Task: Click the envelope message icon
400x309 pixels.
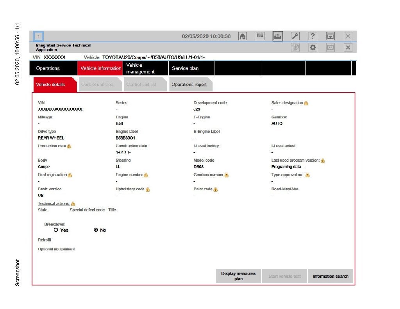Action: point(330,47)
